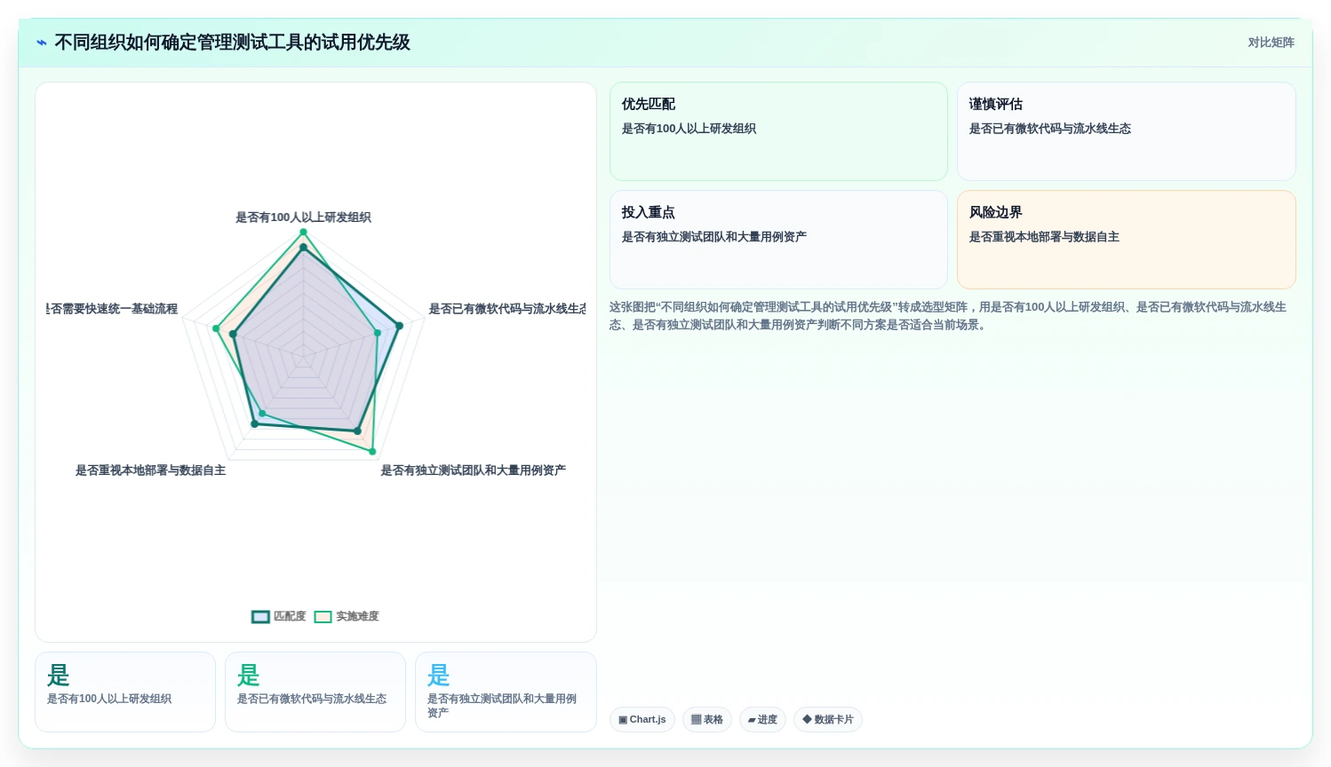The height and width of the screenshot is (767, 1331).
Task: Click radar axis label 是否已有微软代码与流水线生态
Action: (507, 309)
